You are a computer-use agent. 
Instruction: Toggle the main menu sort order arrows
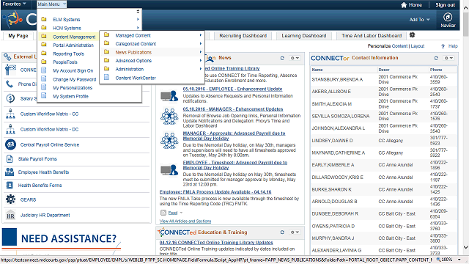point(138,12)
